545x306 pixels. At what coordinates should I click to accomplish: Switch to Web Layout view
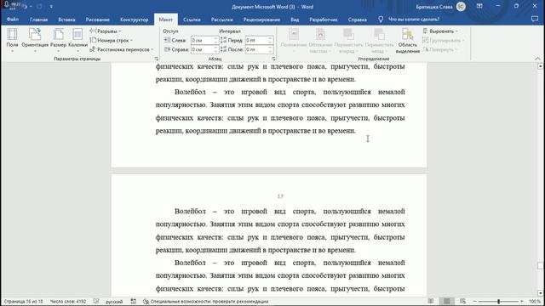click(462, 302)
